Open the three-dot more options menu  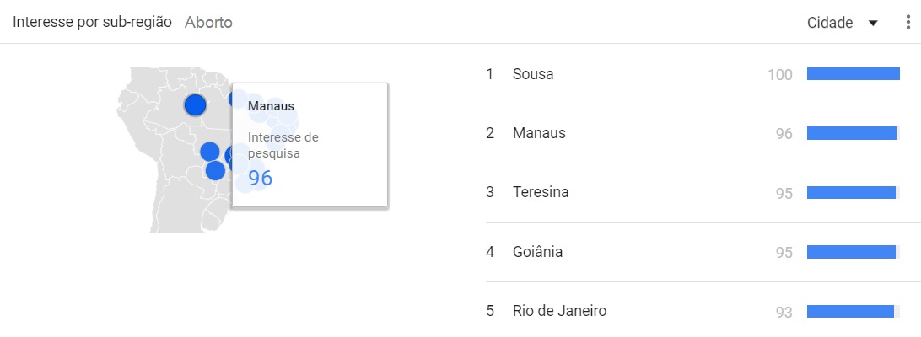pos(908,23)
